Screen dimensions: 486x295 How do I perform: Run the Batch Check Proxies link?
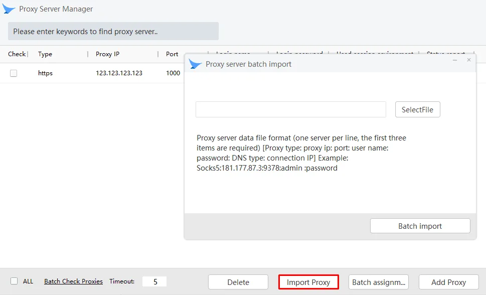73,281
